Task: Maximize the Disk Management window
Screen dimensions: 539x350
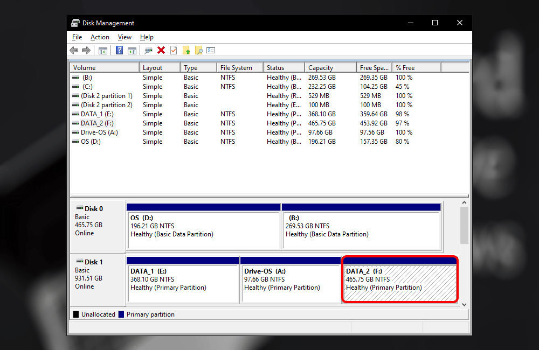Action: tap(435, 23)
